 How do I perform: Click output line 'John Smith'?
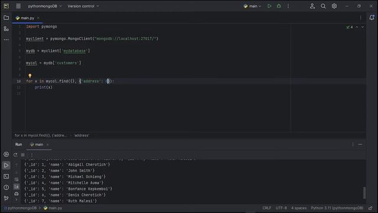pos(59,171)
